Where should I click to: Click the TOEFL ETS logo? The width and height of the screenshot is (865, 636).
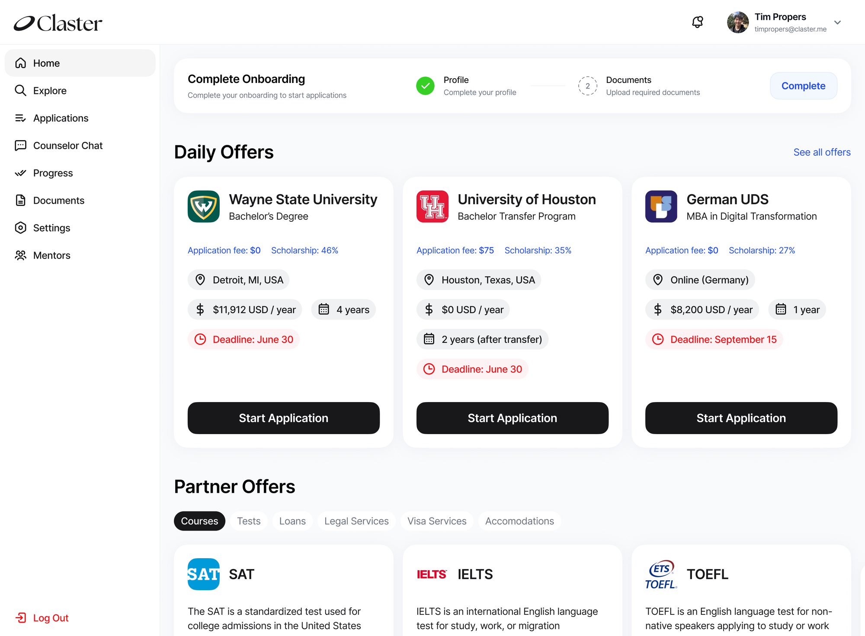coord(661,574)
